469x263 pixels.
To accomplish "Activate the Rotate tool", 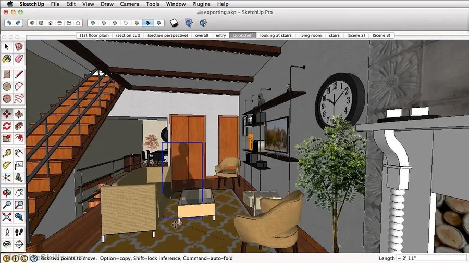I will (7, 126).
